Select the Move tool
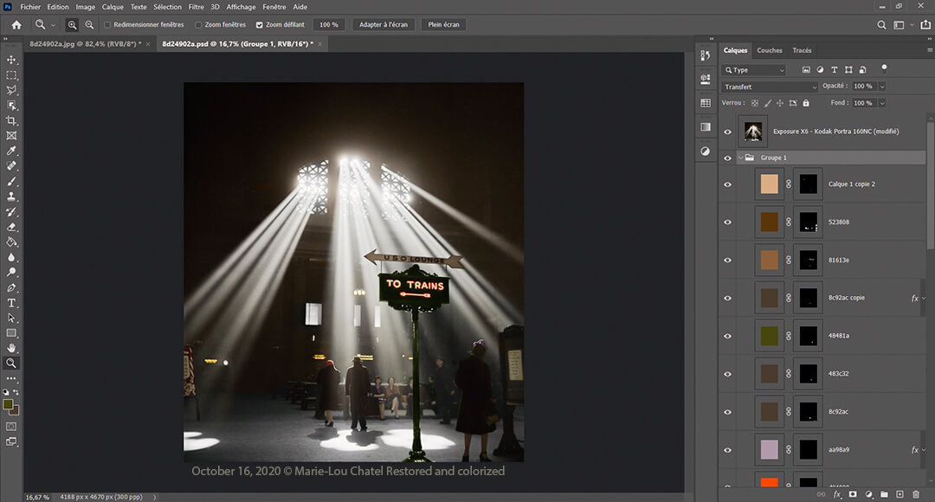Viewport: 935px width, 502px height. click(x=11, y=60)
